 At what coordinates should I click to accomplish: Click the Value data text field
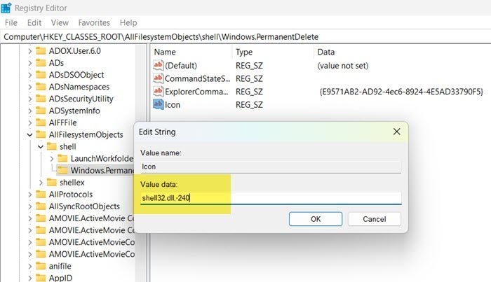point(269,198)
